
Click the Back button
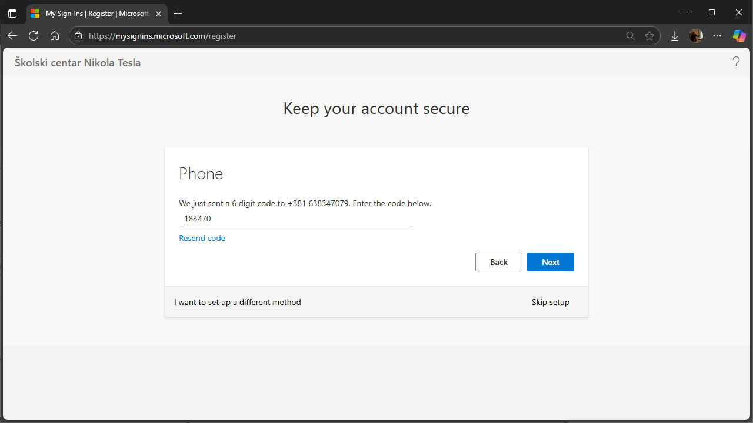click(x=499, y=262)
